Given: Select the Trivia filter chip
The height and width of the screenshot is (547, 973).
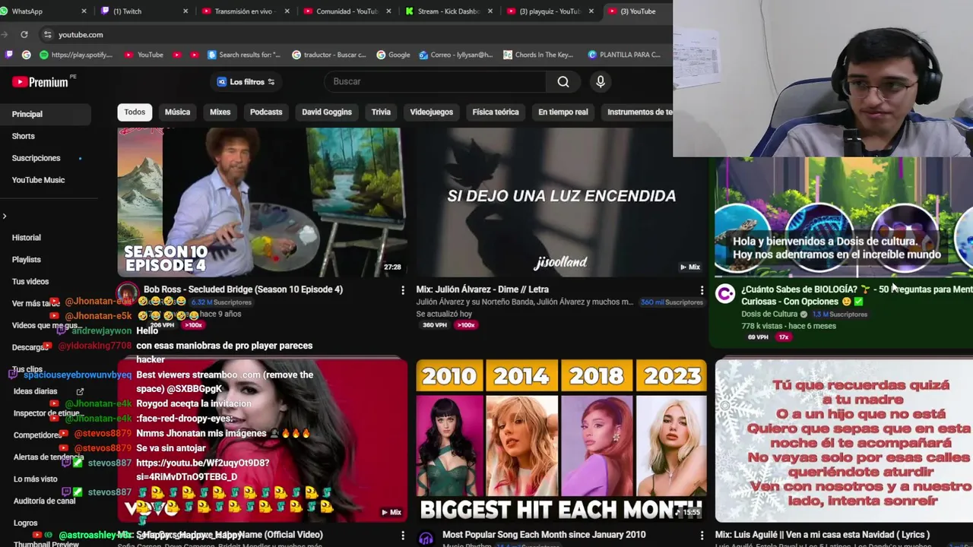Looking at the screenshot, I should click(381, 112).
